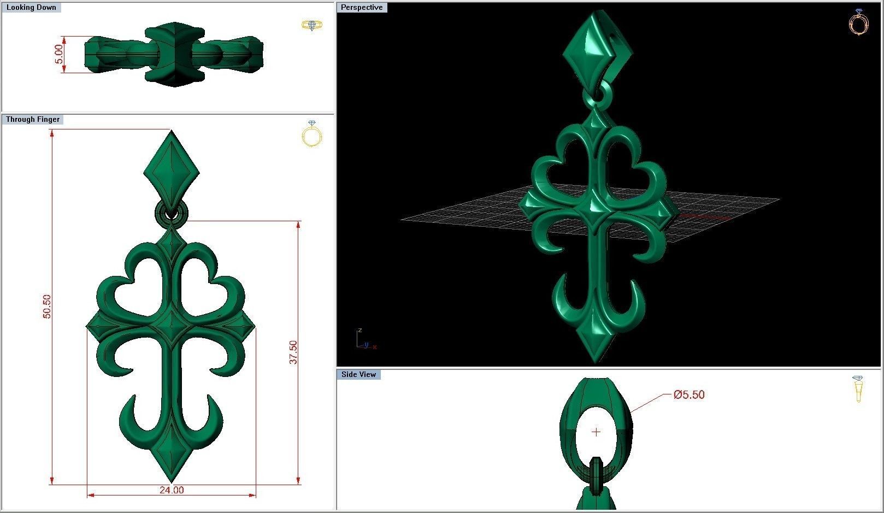
Task: Open the Looking Down viewport label
Action: click(31, 8)
